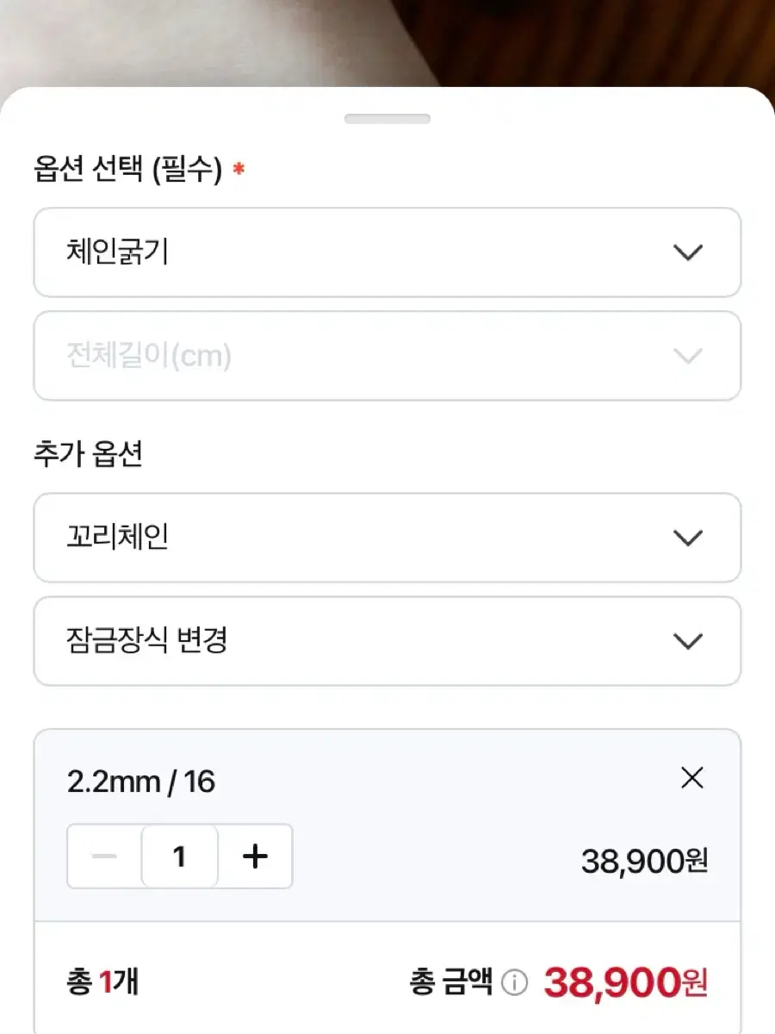Increase quantity with the plus button

pyautogui.click(x=255, y=856)
